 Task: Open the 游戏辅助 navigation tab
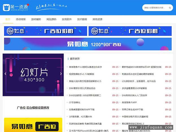36,19
